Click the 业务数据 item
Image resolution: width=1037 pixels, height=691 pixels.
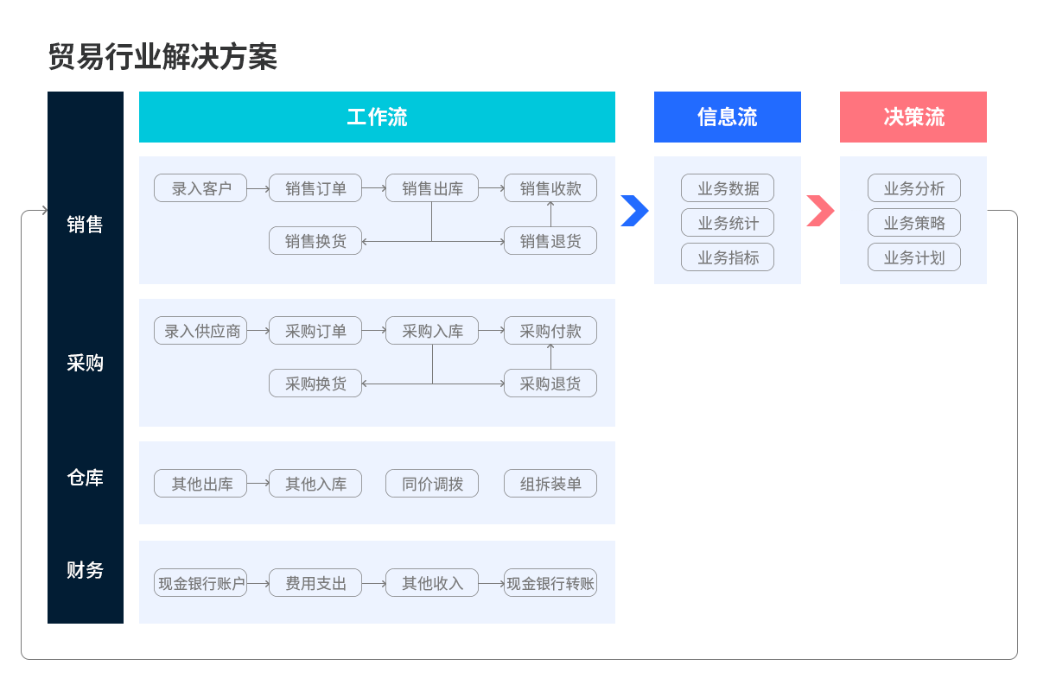(728, 188)
